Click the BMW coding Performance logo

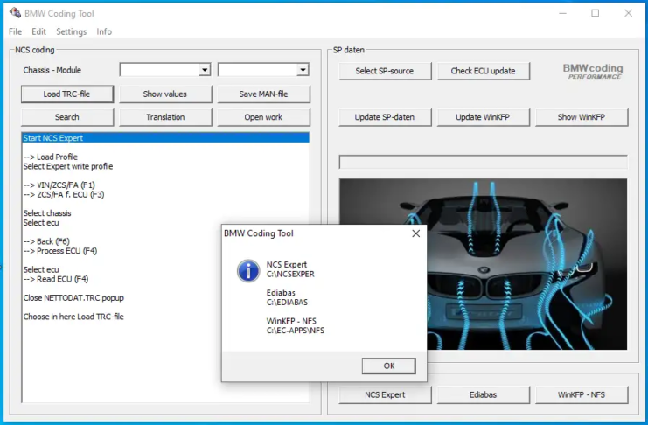pyautogui.click(x=593, y=71)
